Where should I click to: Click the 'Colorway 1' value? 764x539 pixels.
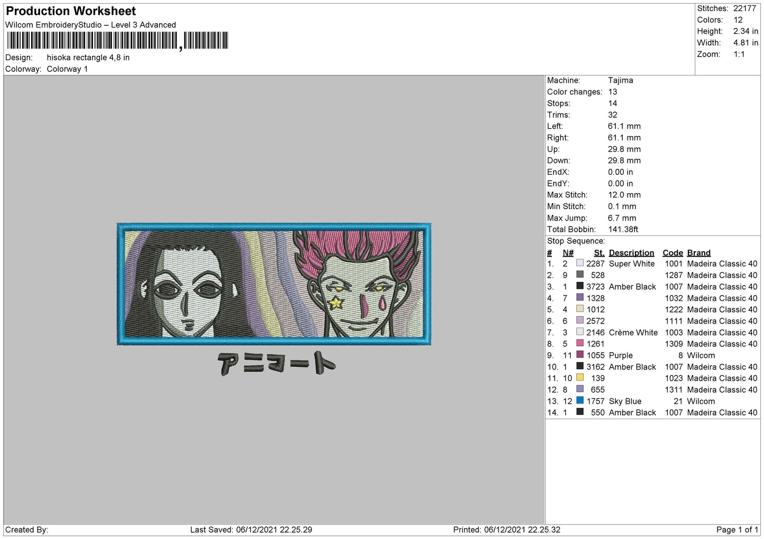[x=67, y=69]
